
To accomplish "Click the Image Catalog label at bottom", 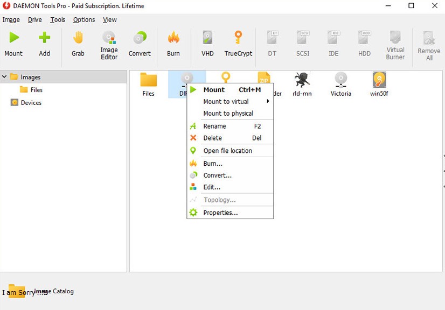I will 54,291.
